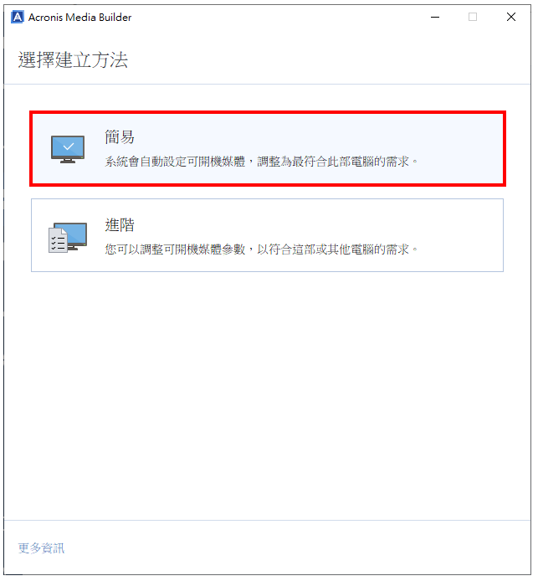This screenshot has width=538, height=581.
Task: Close the Acronis Media Builder window
Action: pyautogui.click(x=511, y=17)
